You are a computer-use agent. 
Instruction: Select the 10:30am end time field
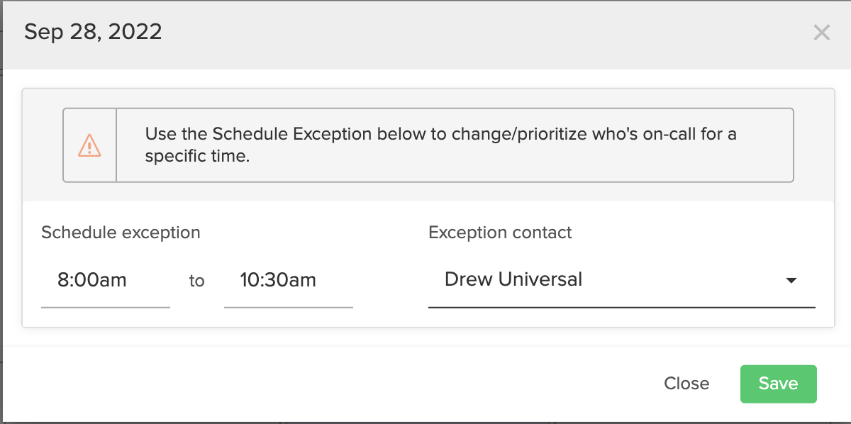tap(289, 280)
